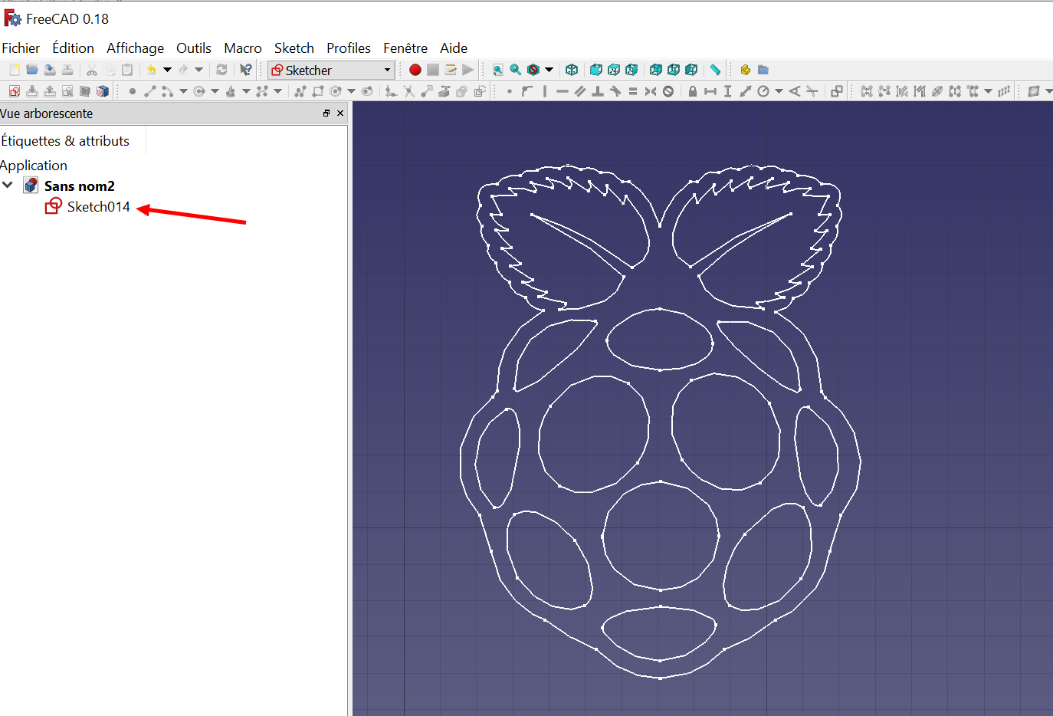Apply the radius constraint
1053x716 pixels.
pos(763,91)
